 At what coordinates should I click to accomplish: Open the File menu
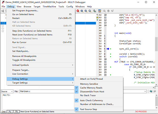[x=3, y=7]
